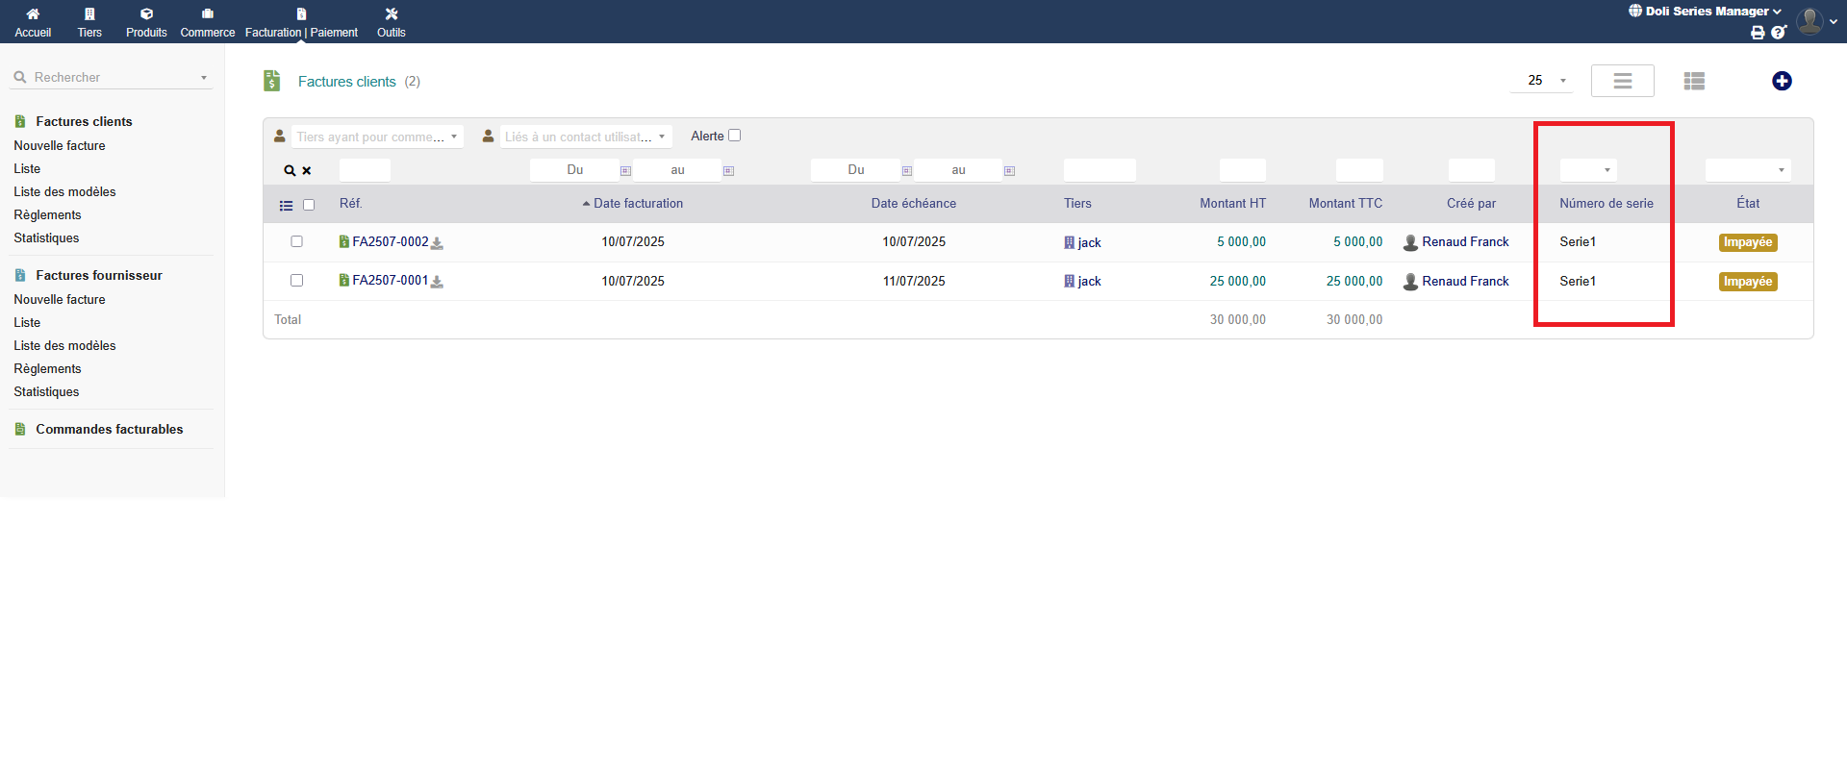1847x774 pixels.
Task: Change the 25 rows-per-page dropdown
Action: 1542,81
